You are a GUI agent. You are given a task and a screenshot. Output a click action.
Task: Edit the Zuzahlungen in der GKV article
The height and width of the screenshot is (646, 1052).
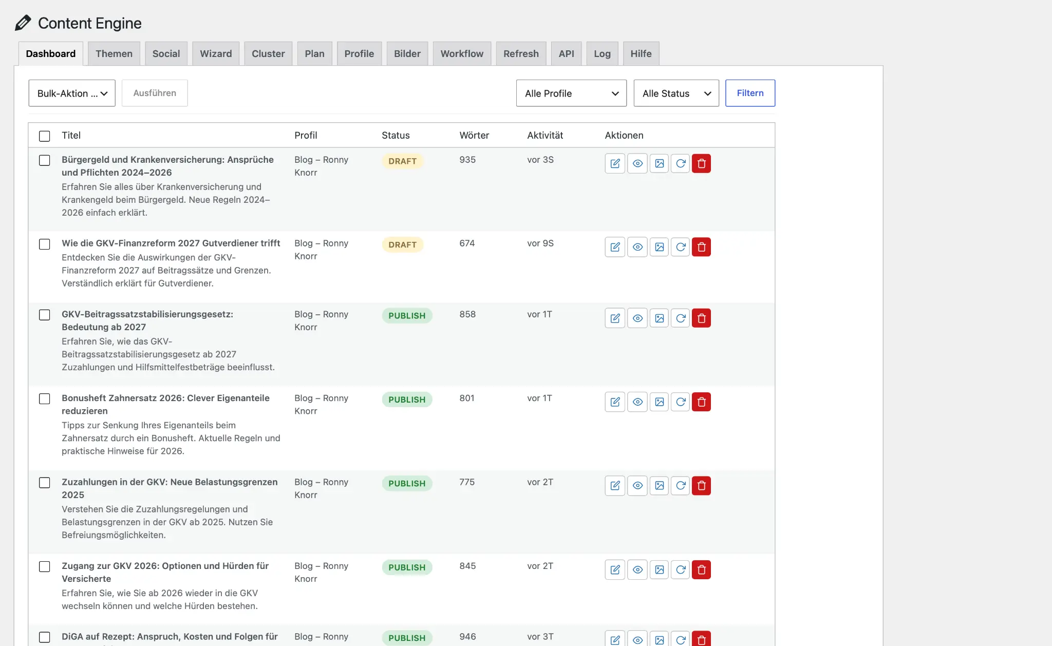point(615,486)
